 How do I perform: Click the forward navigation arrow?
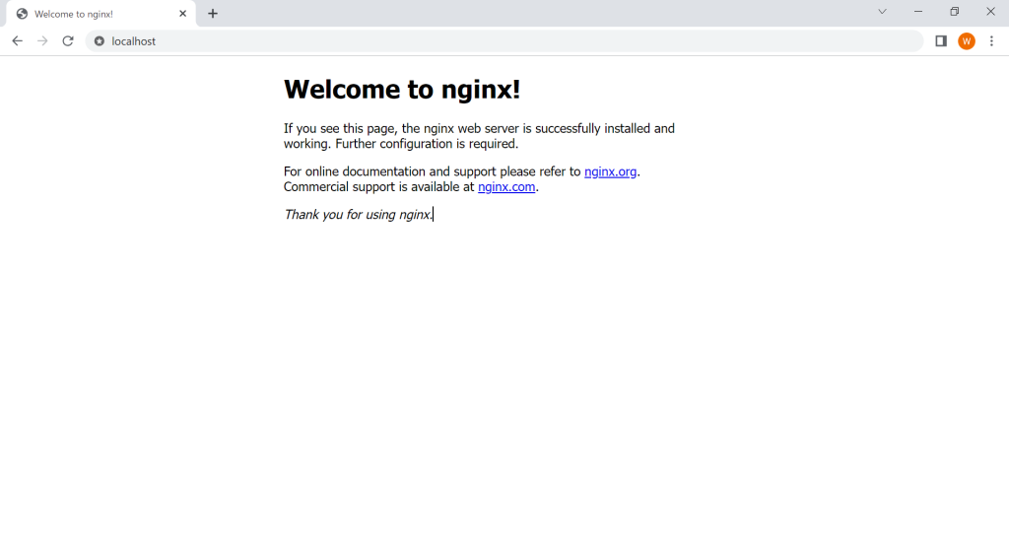[x=42, y=41]
